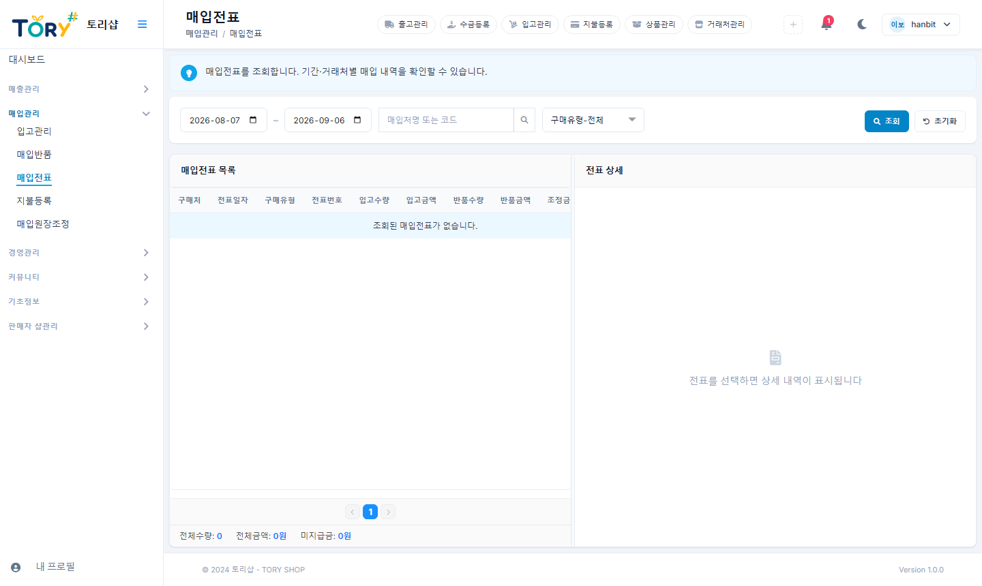Sort by 반품수량 column header
Viewport: 982px width, 586px height.
(468, 200)
